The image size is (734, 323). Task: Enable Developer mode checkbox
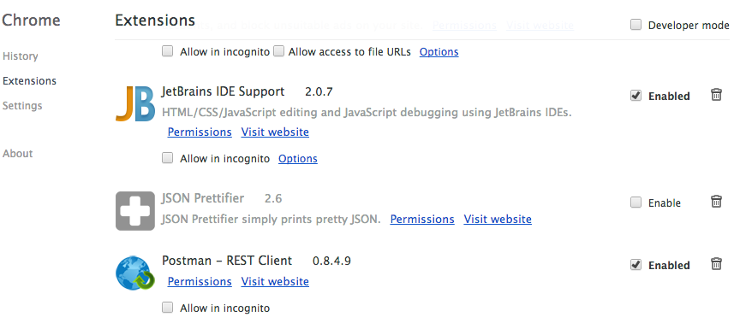pos(636,25)
